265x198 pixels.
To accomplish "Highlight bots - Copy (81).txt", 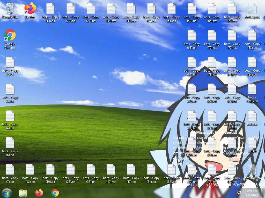I will 232,147.
